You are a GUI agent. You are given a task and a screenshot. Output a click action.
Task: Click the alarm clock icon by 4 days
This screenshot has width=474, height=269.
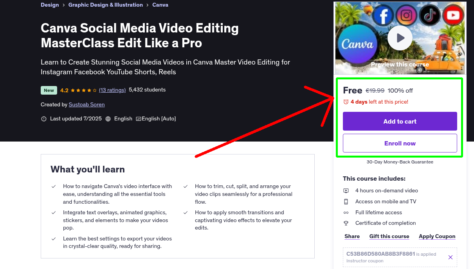[346, 102]
